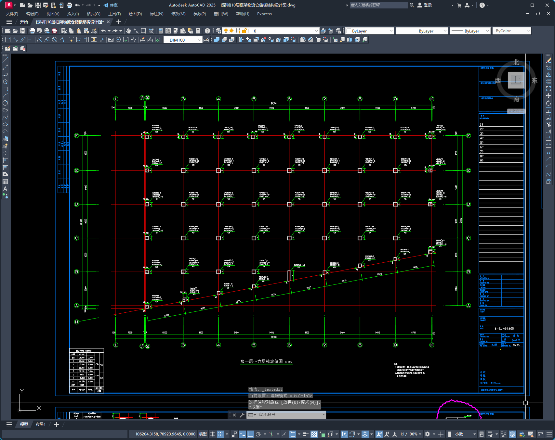
Task: Open the QuickCalc calculator icon
Action: (198, 31)
